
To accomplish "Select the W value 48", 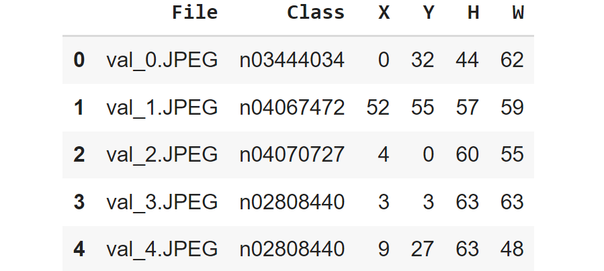I will (512, 250).
